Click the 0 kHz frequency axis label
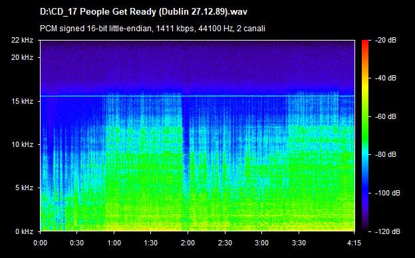The image size is (415, 258). click(24, 231)
